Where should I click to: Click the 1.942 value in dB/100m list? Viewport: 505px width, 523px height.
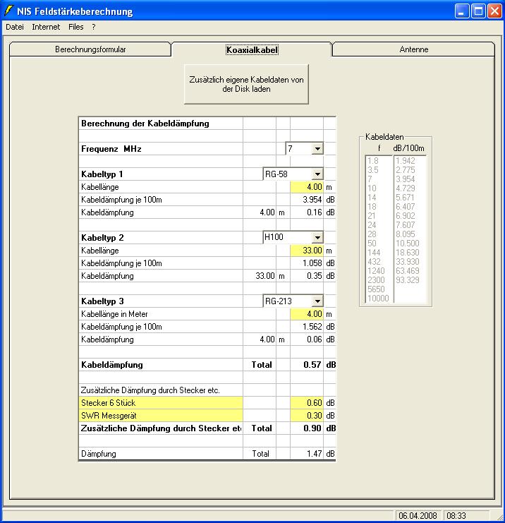(406, 161)
